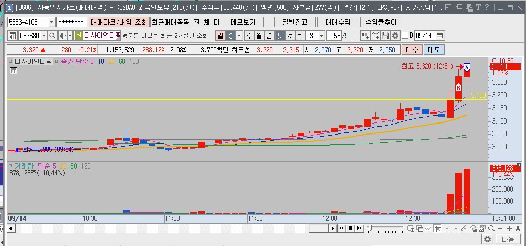The image size is (526, 246).
Task: Open the panel layout icon beside stock code
Action: pyautogui.click(x=13, y=36)
